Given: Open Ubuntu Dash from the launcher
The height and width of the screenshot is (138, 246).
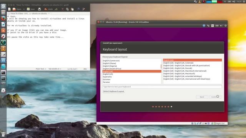Looking at the screenshot, I should 3,6.
